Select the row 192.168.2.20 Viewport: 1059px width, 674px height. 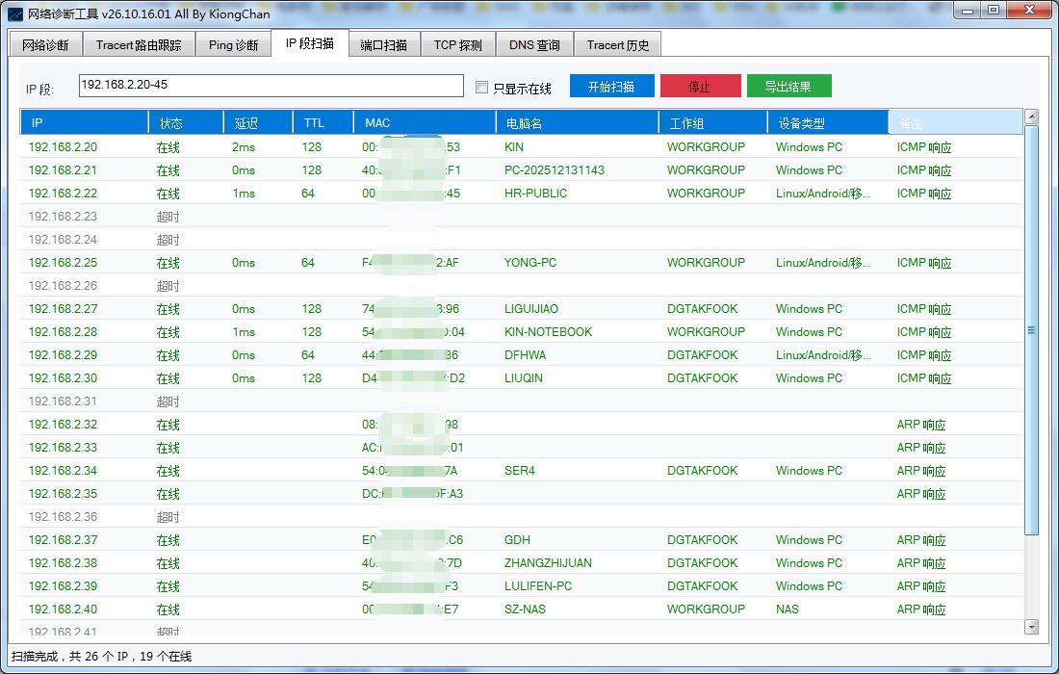click(x=521, y=147)
